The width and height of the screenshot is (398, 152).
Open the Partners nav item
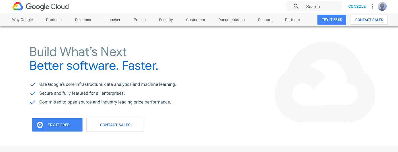pyautogui.click(x=292, y=20)
